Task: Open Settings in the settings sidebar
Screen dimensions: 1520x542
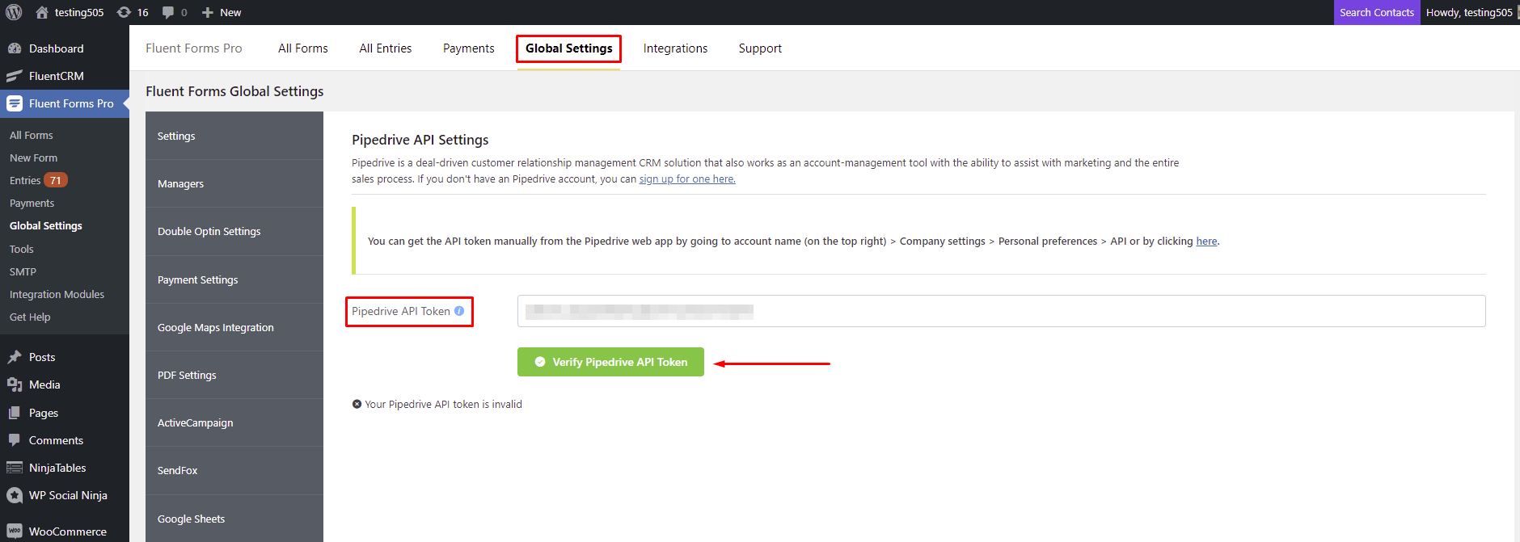Action: pyautogui.click(x=234, y=136)
